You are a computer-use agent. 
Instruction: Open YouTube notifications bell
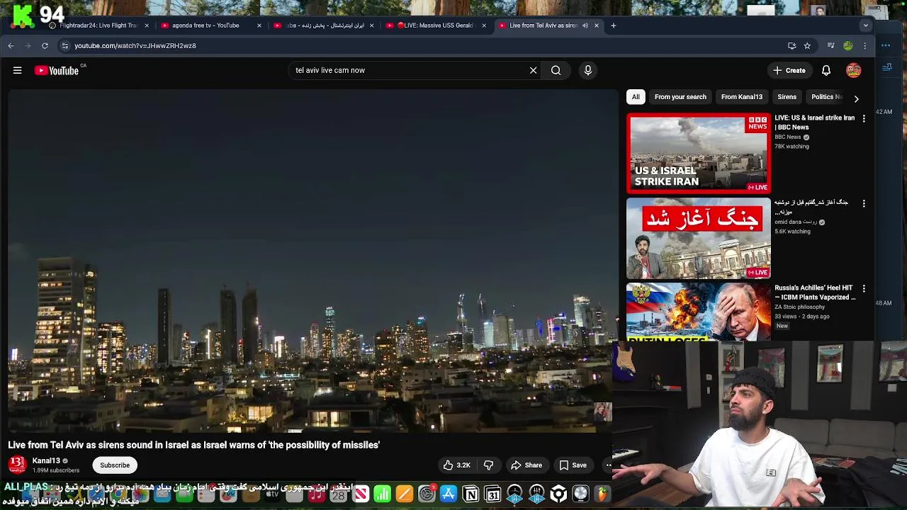826,70
